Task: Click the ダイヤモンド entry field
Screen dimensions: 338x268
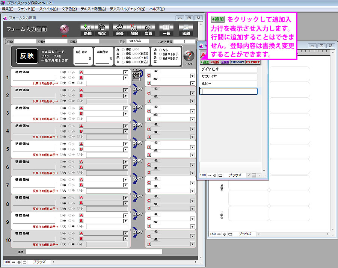Action: (x=228, y=70)
